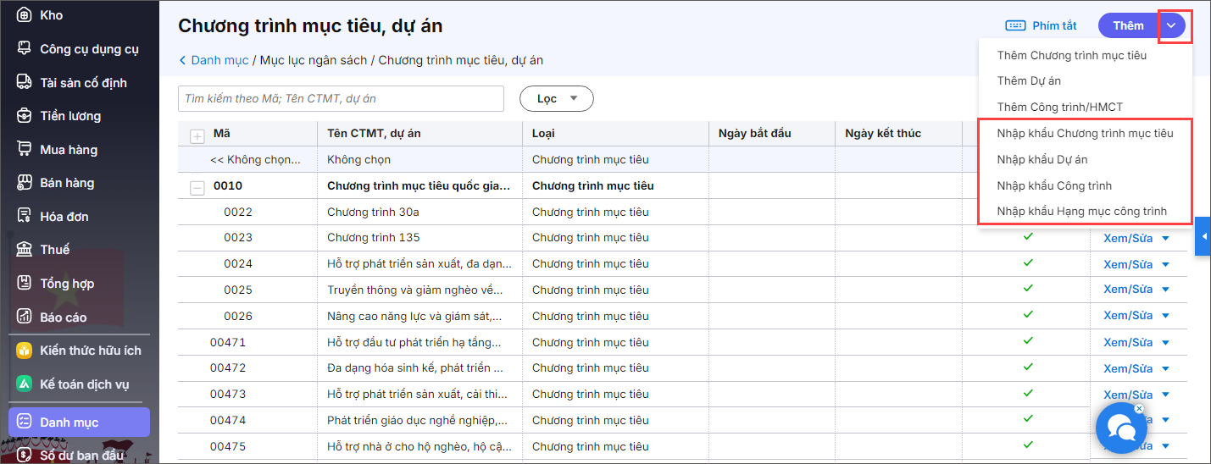The height and width of the screenshot is (464, 1211).
Task: Choose Thêm Dự án from the menu
Action: tap(1029, 80)
